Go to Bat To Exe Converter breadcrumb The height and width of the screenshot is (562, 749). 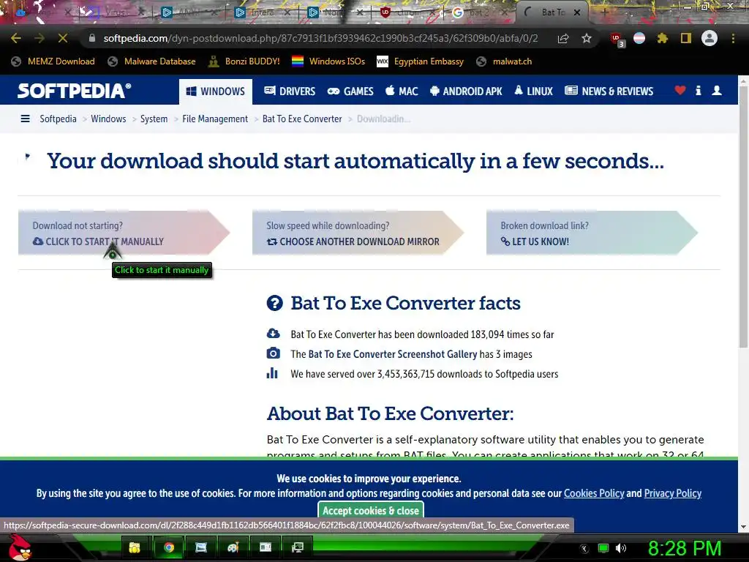coord(302,119)
